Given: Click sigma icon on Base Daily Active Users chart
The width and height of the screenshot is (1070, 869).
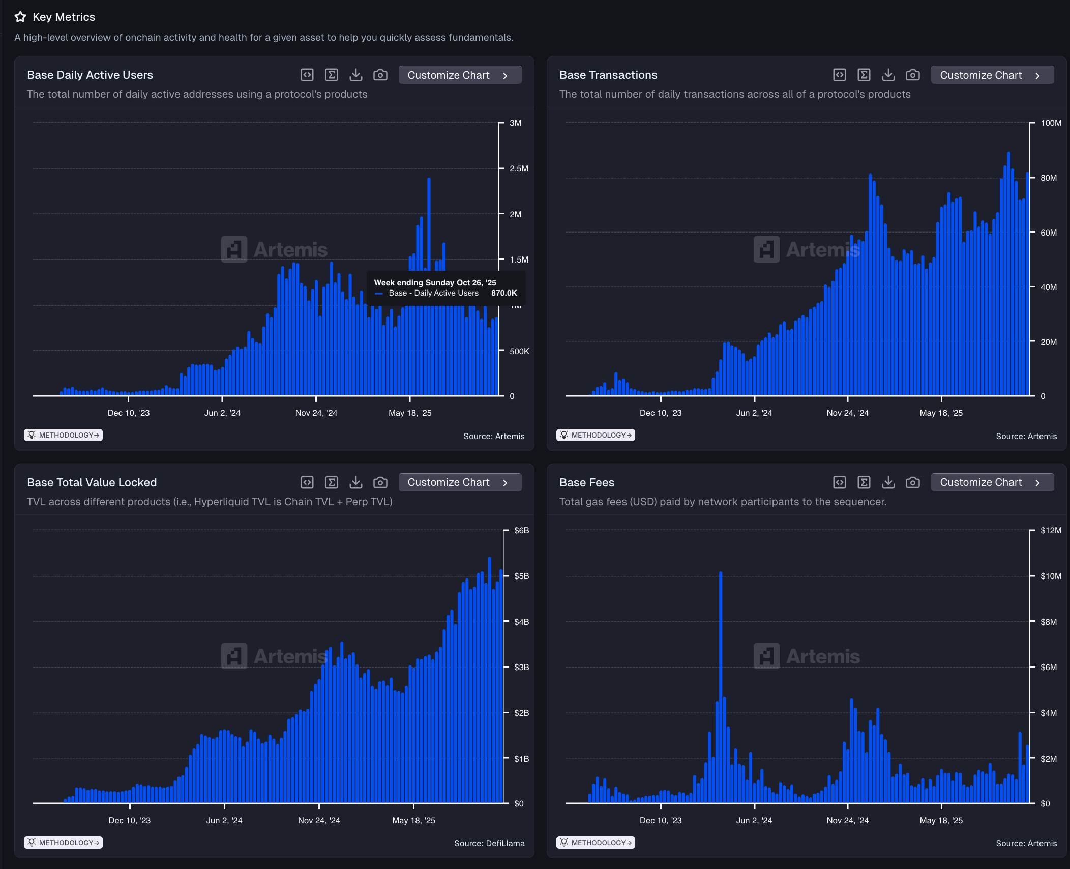Looking at the screenshot, I should click(332, 75).
